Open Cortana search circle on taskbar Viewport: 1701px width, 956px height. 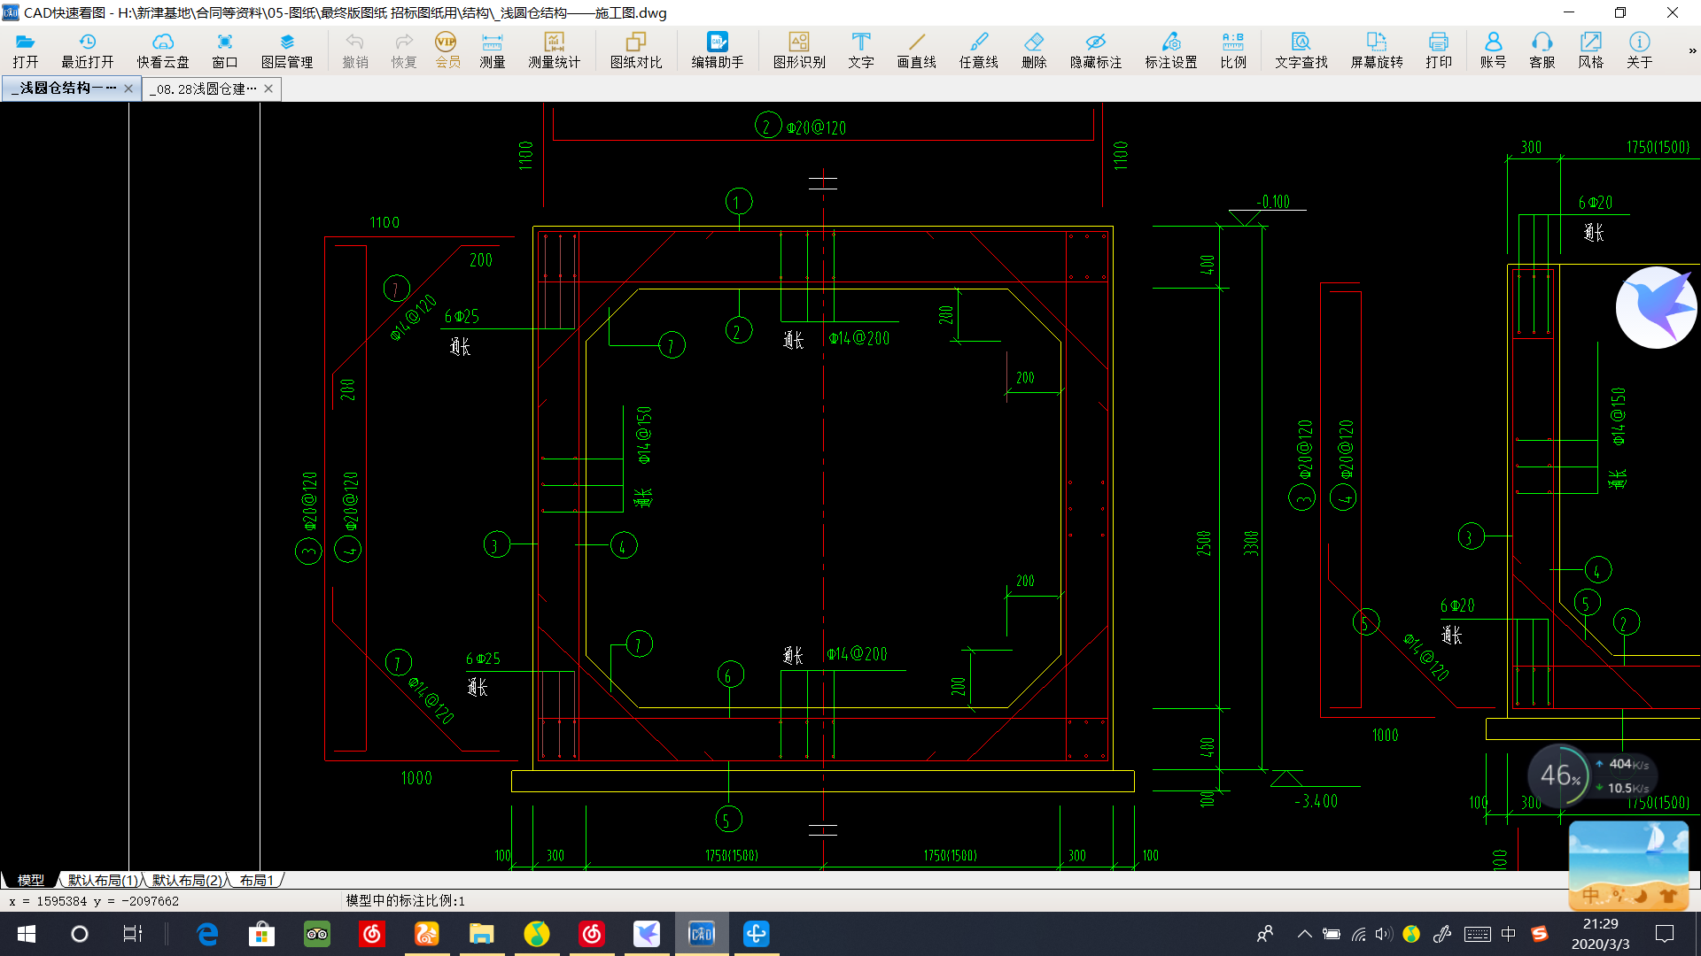[80, 934]
